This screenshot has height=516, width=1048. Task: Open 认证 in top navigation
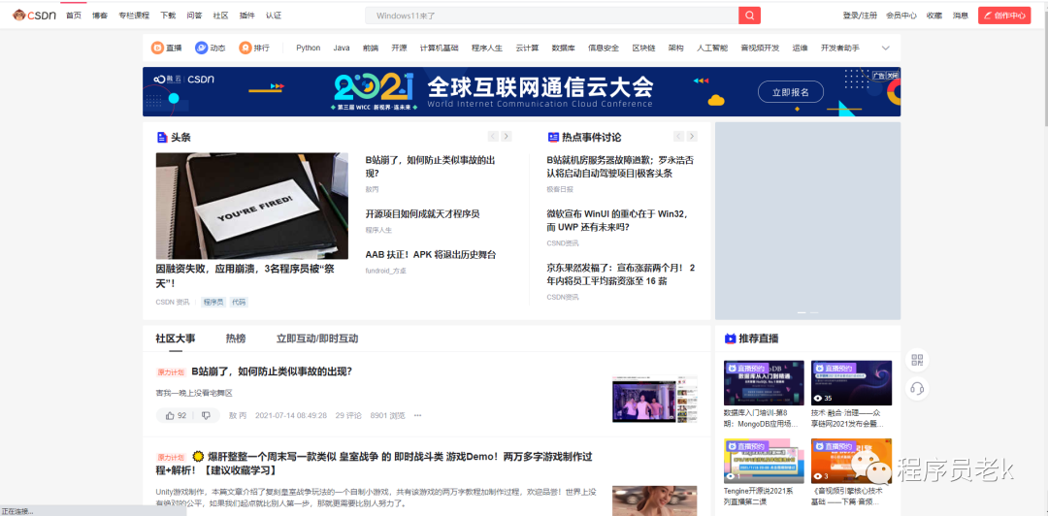point(274,16)
